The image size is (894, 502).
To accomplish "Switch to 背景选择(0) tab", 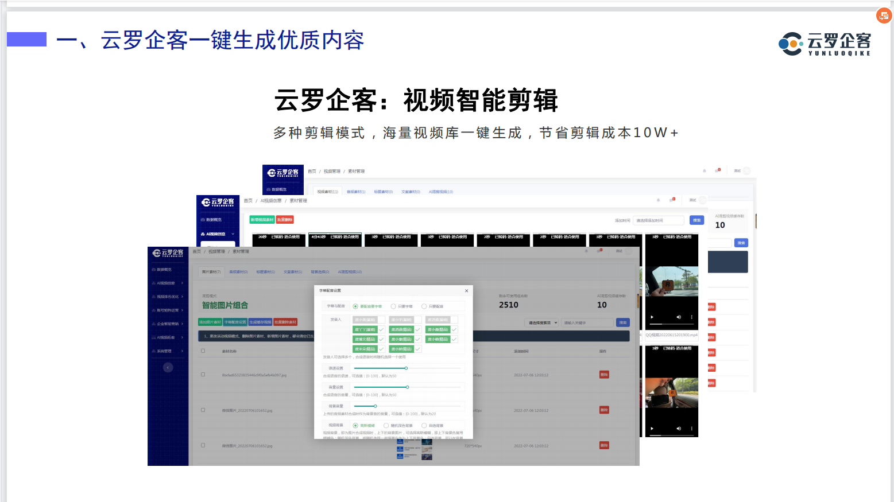I will tap(320, 272).
